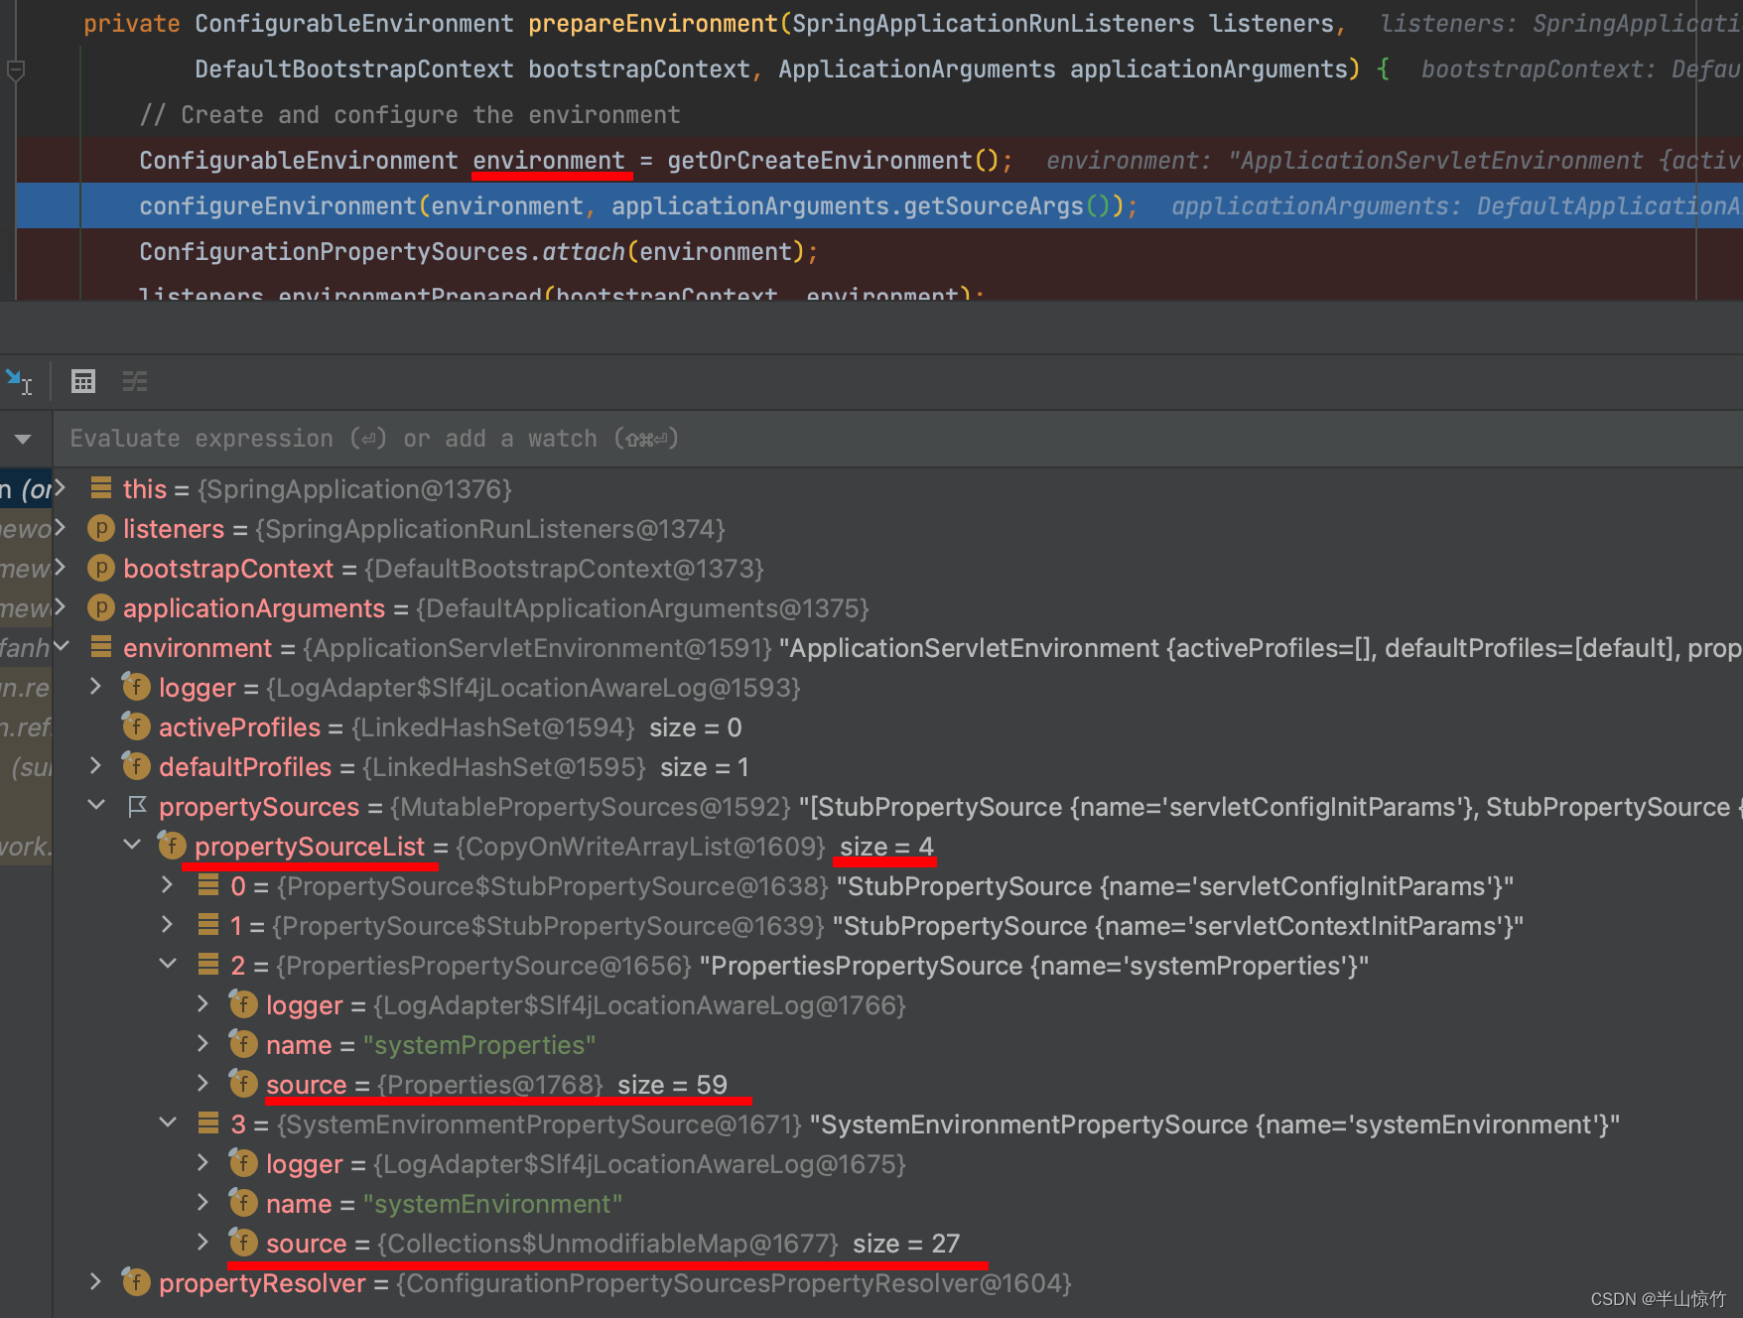Focus the Evaluate expression input field
1743x1318 pixels.
pyautogui.click(x=898, y=439)
